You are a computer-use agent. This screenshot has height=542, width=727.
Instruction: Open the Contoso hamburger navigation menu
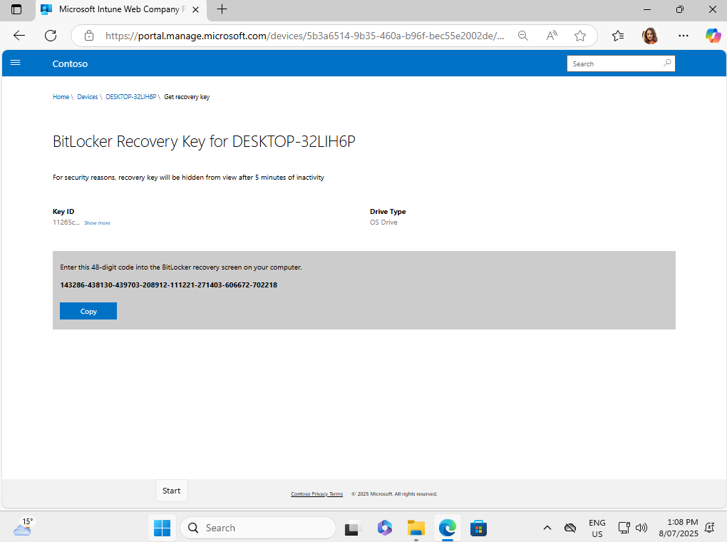coord(15,63)
